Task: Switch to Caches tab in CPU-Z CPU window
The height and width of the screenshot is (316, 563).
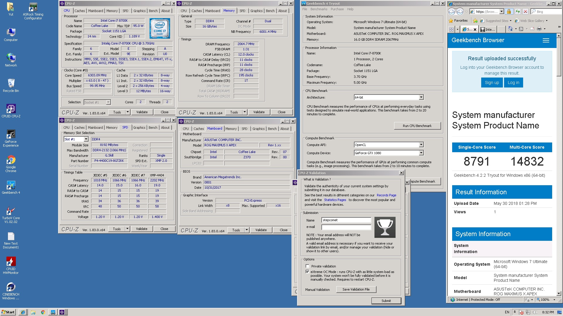Action: pos(79,11)
